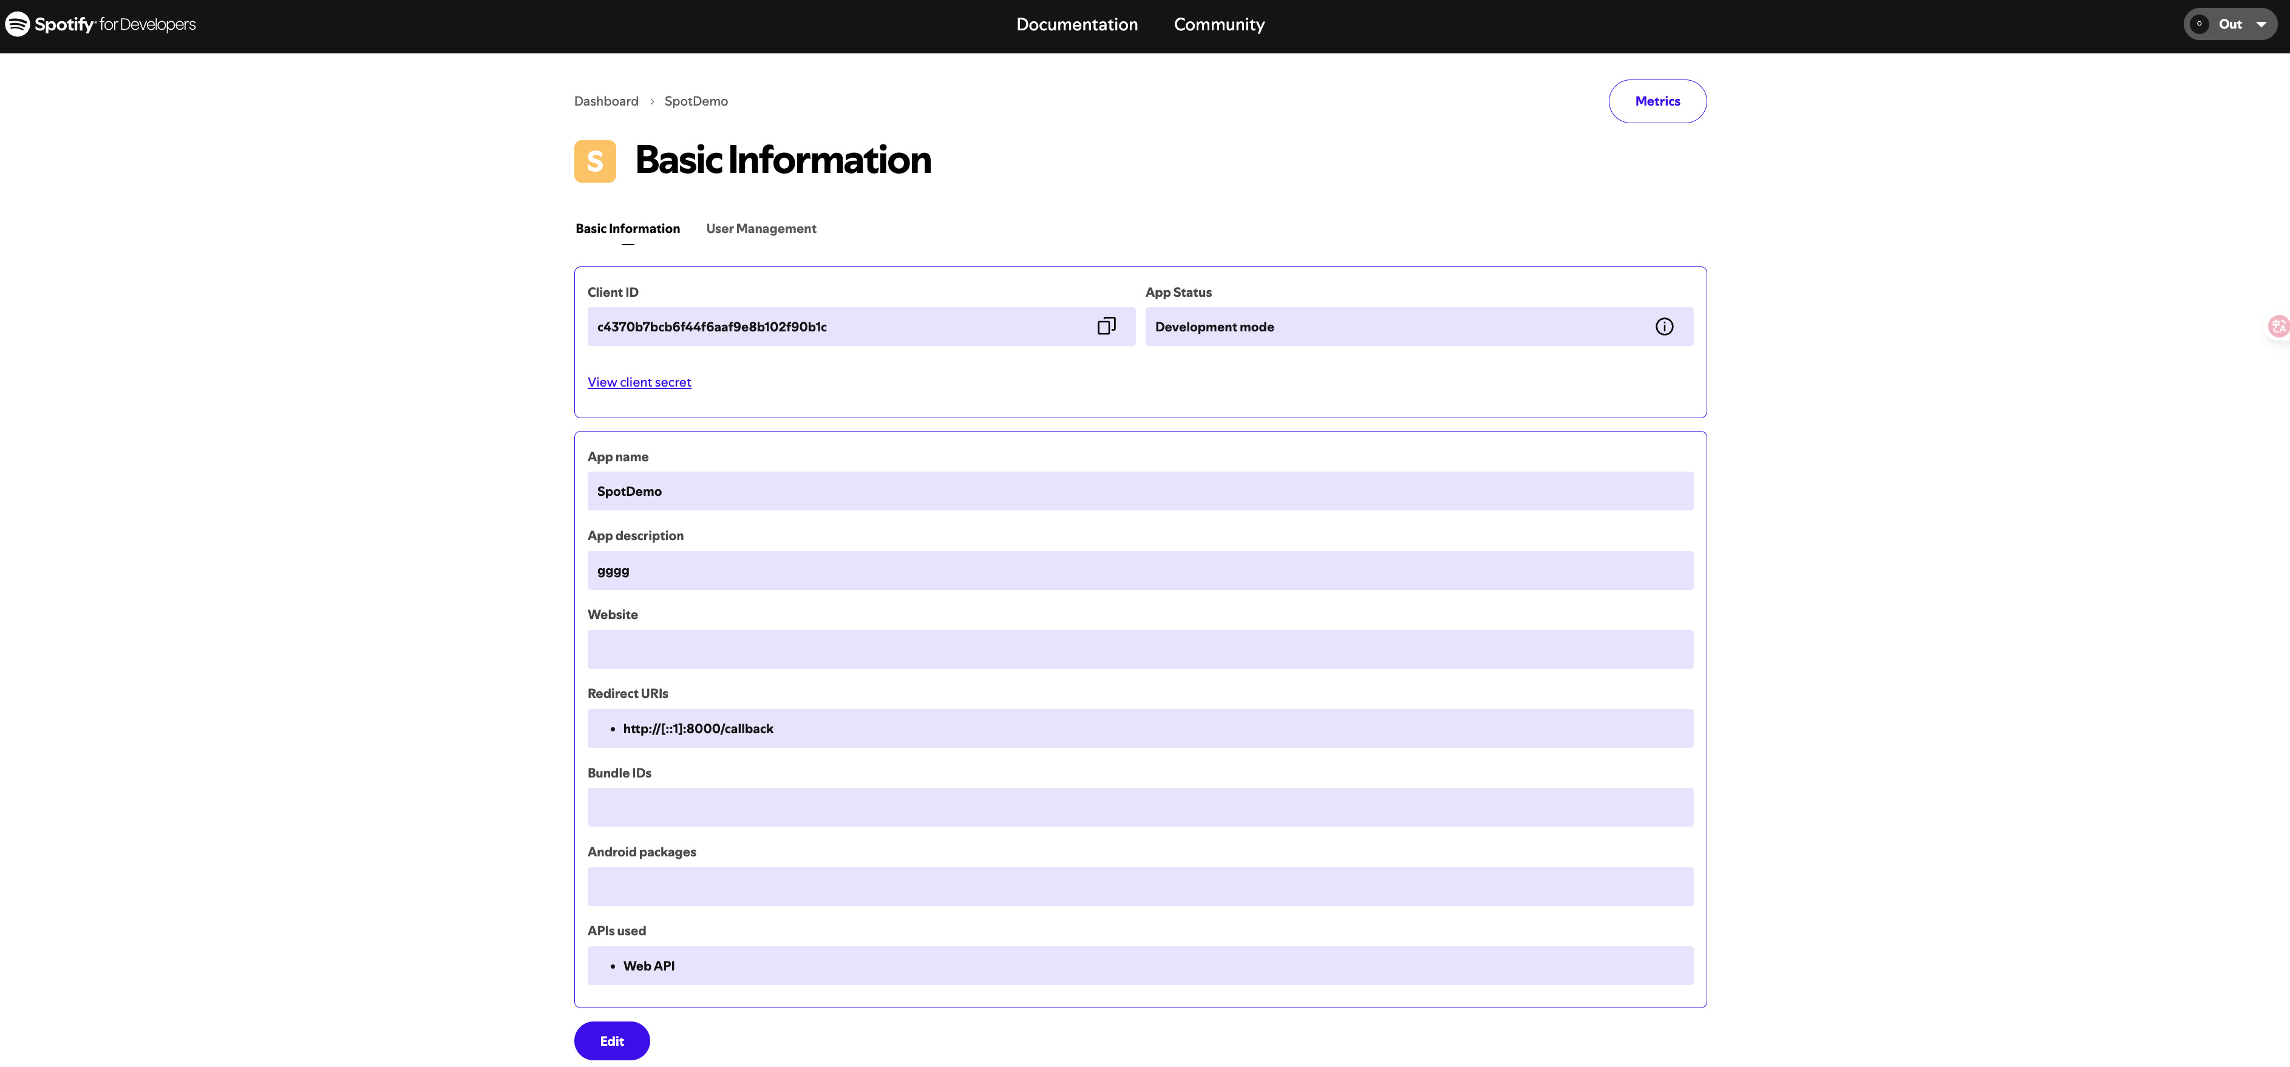Click the Client ID label

pos(613,293)
